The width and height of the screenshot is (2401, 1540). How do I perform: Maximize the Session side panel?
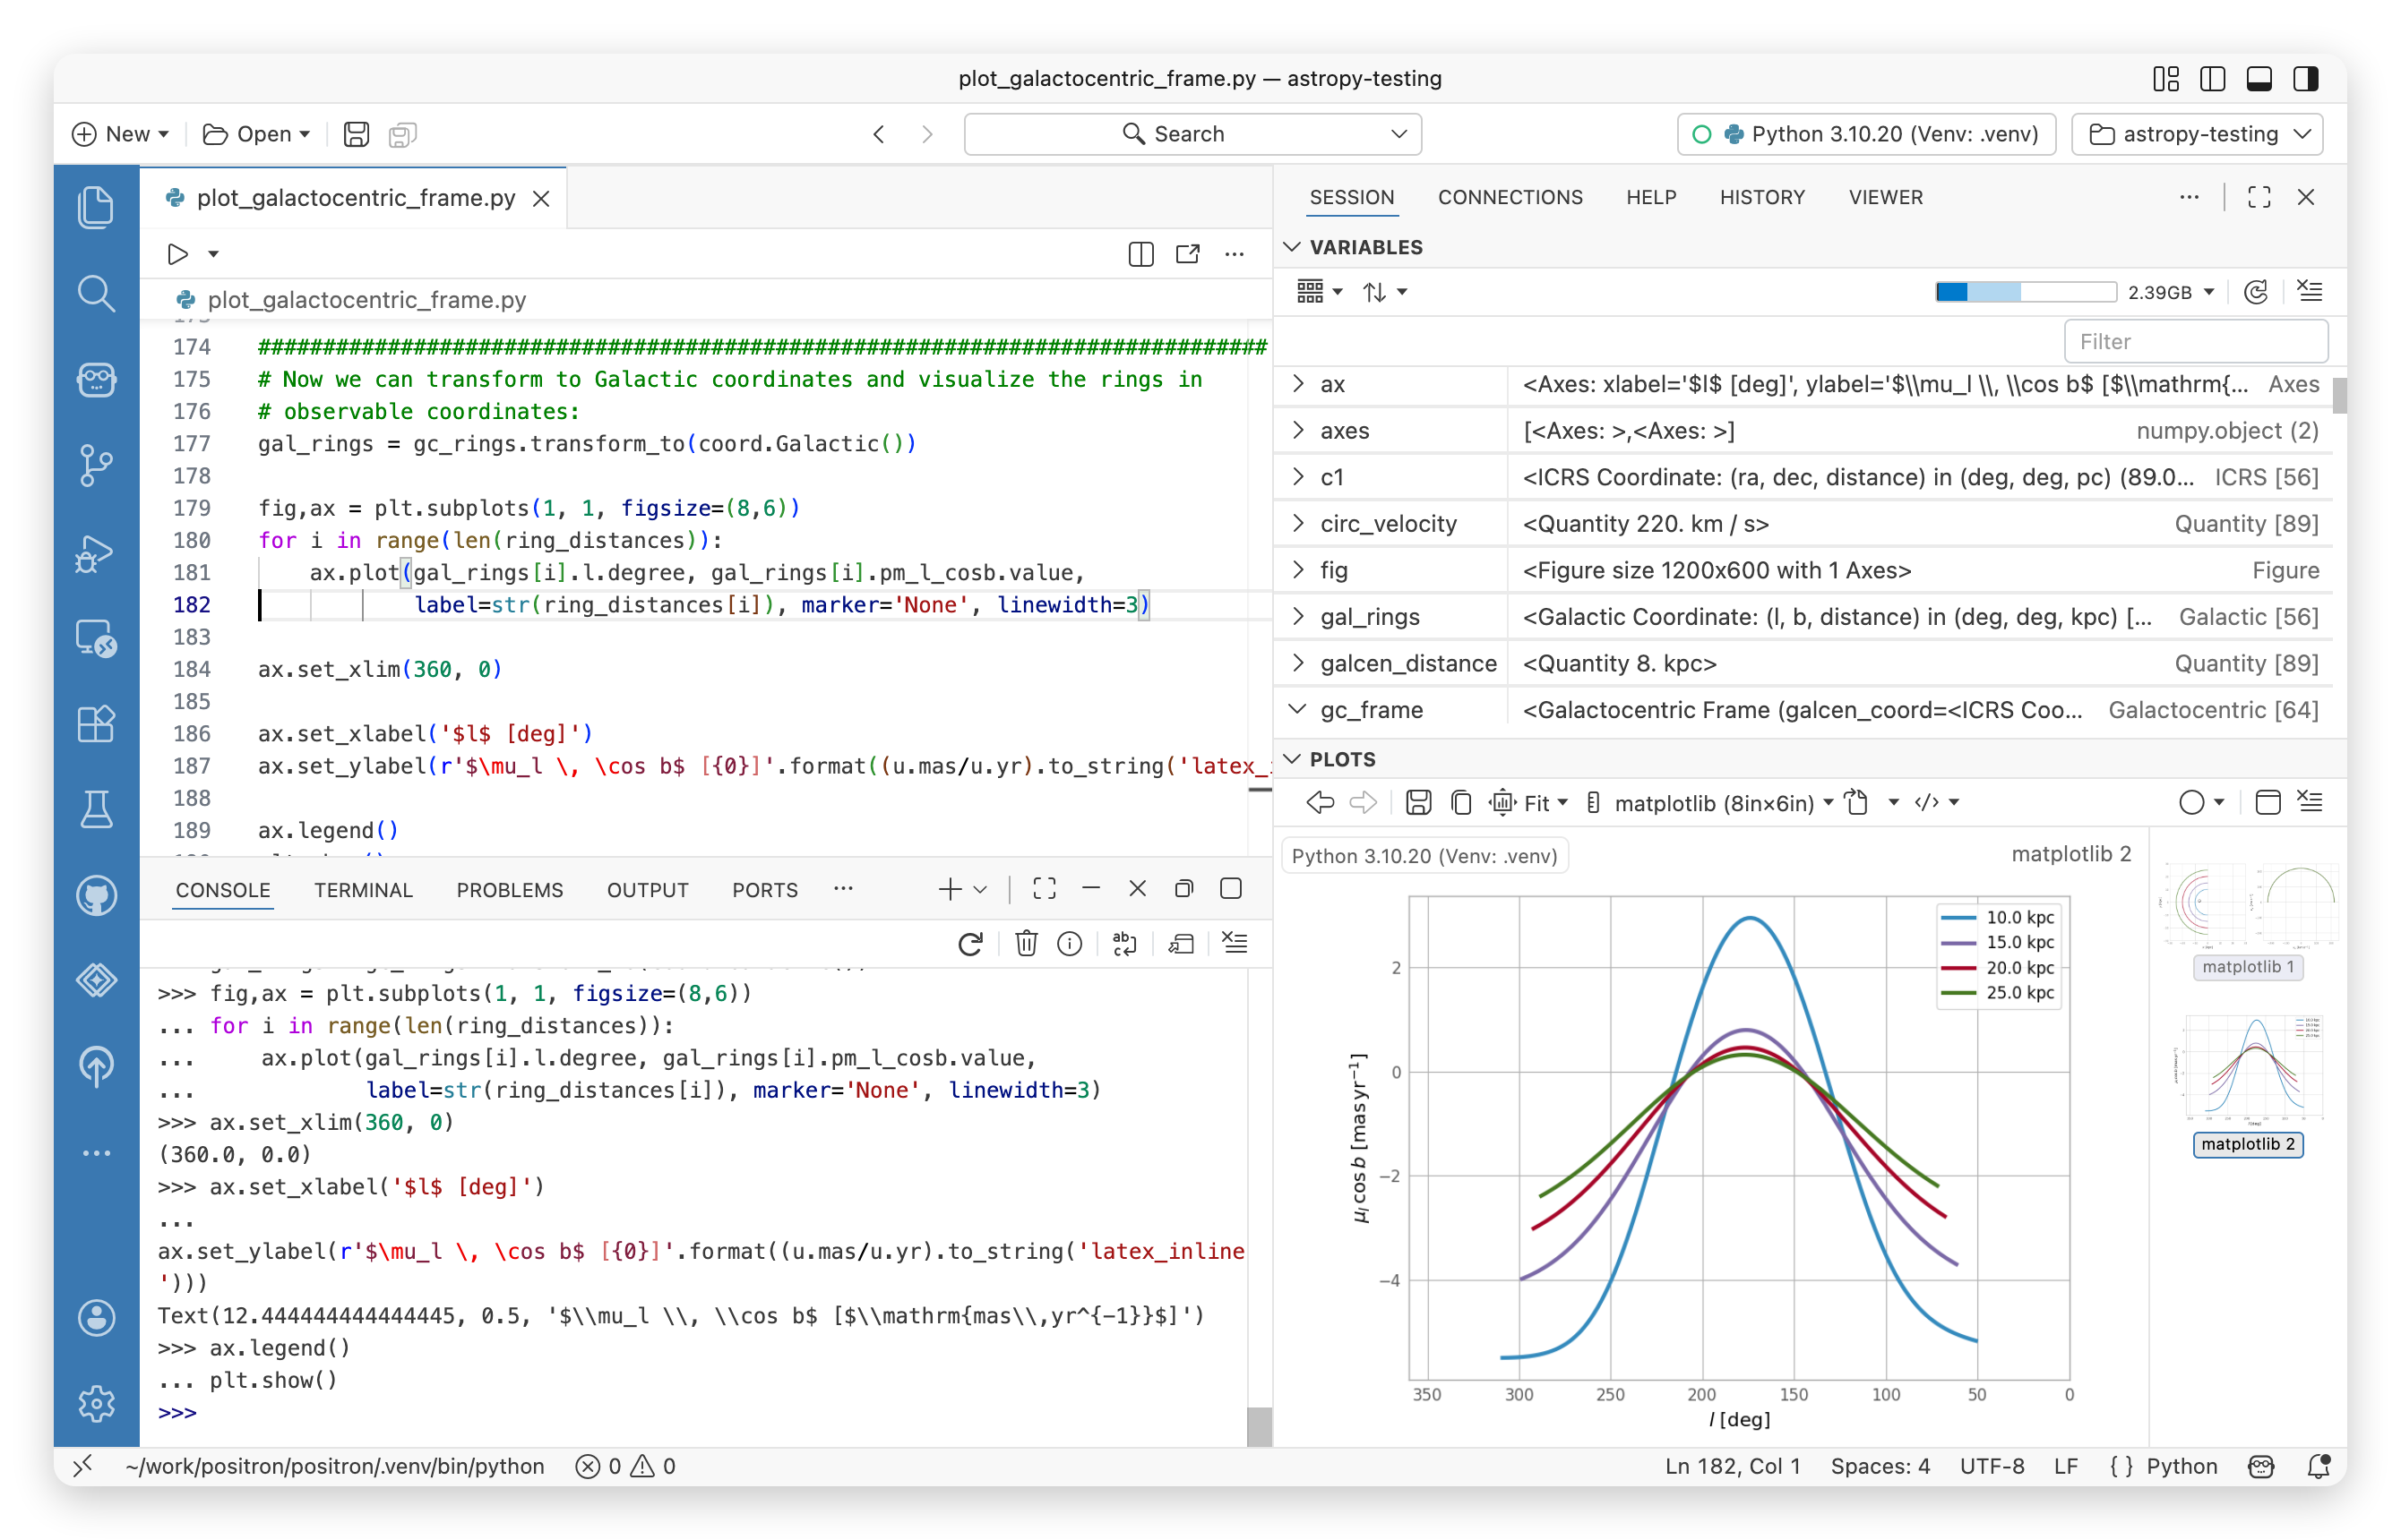point(2259,197)
